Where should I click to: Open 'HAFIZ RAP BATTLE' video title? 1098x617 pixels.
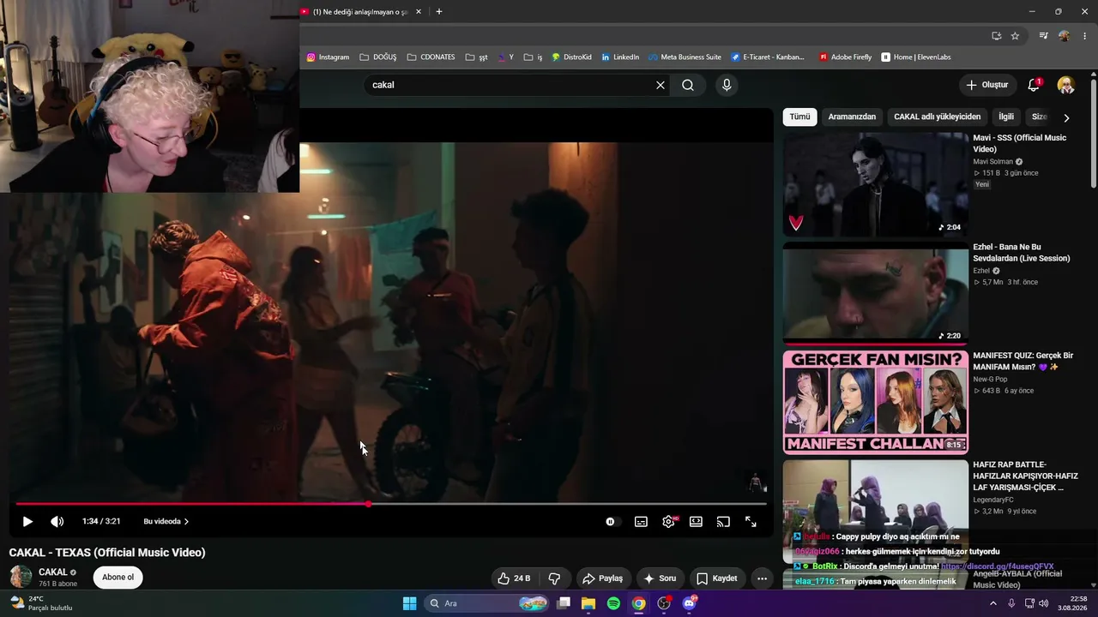click(1025, 476)
